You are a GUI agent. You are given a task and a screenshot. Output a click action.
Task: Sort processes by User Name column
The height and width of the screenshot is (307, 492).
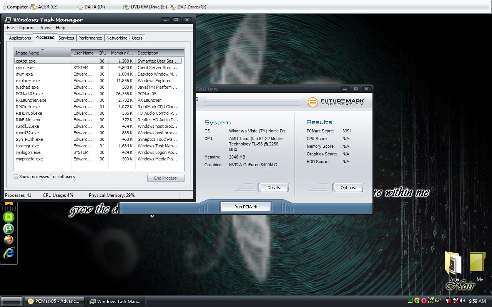[x=83, y=53]
